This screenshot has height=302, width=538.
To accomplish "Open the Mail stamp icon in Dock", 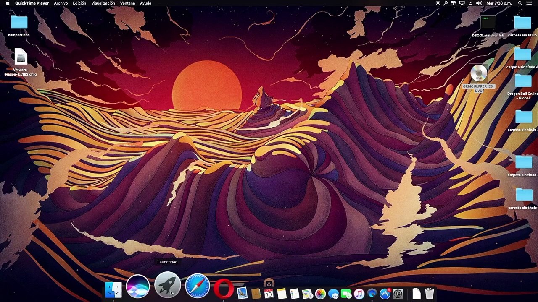I will click(x=242, y=293).
